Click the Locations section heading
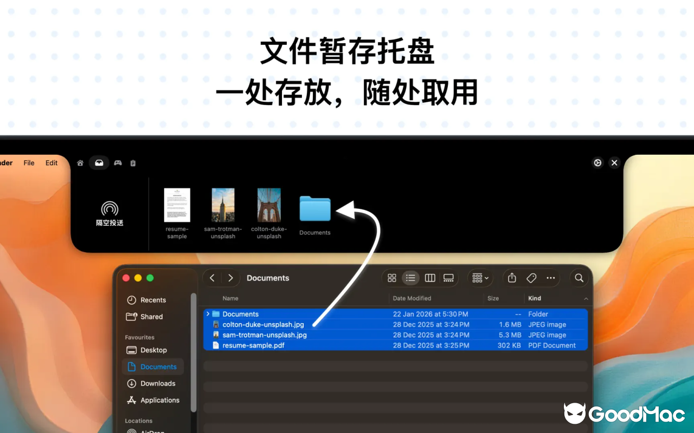694x433 pixels. 139,421
